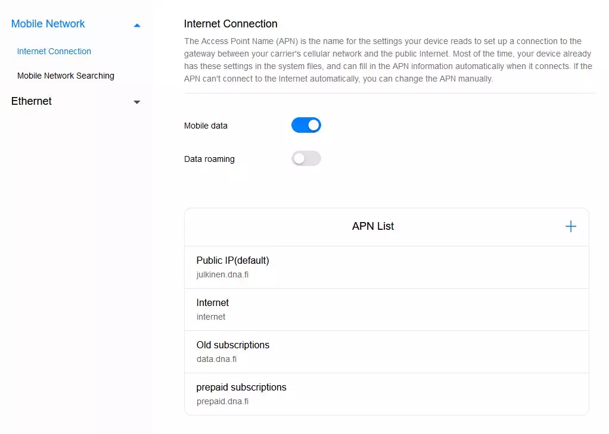This screenshot has height=434, width=609.
Task: Disable the Mobile data switch
Action: [x=306, y=125]
